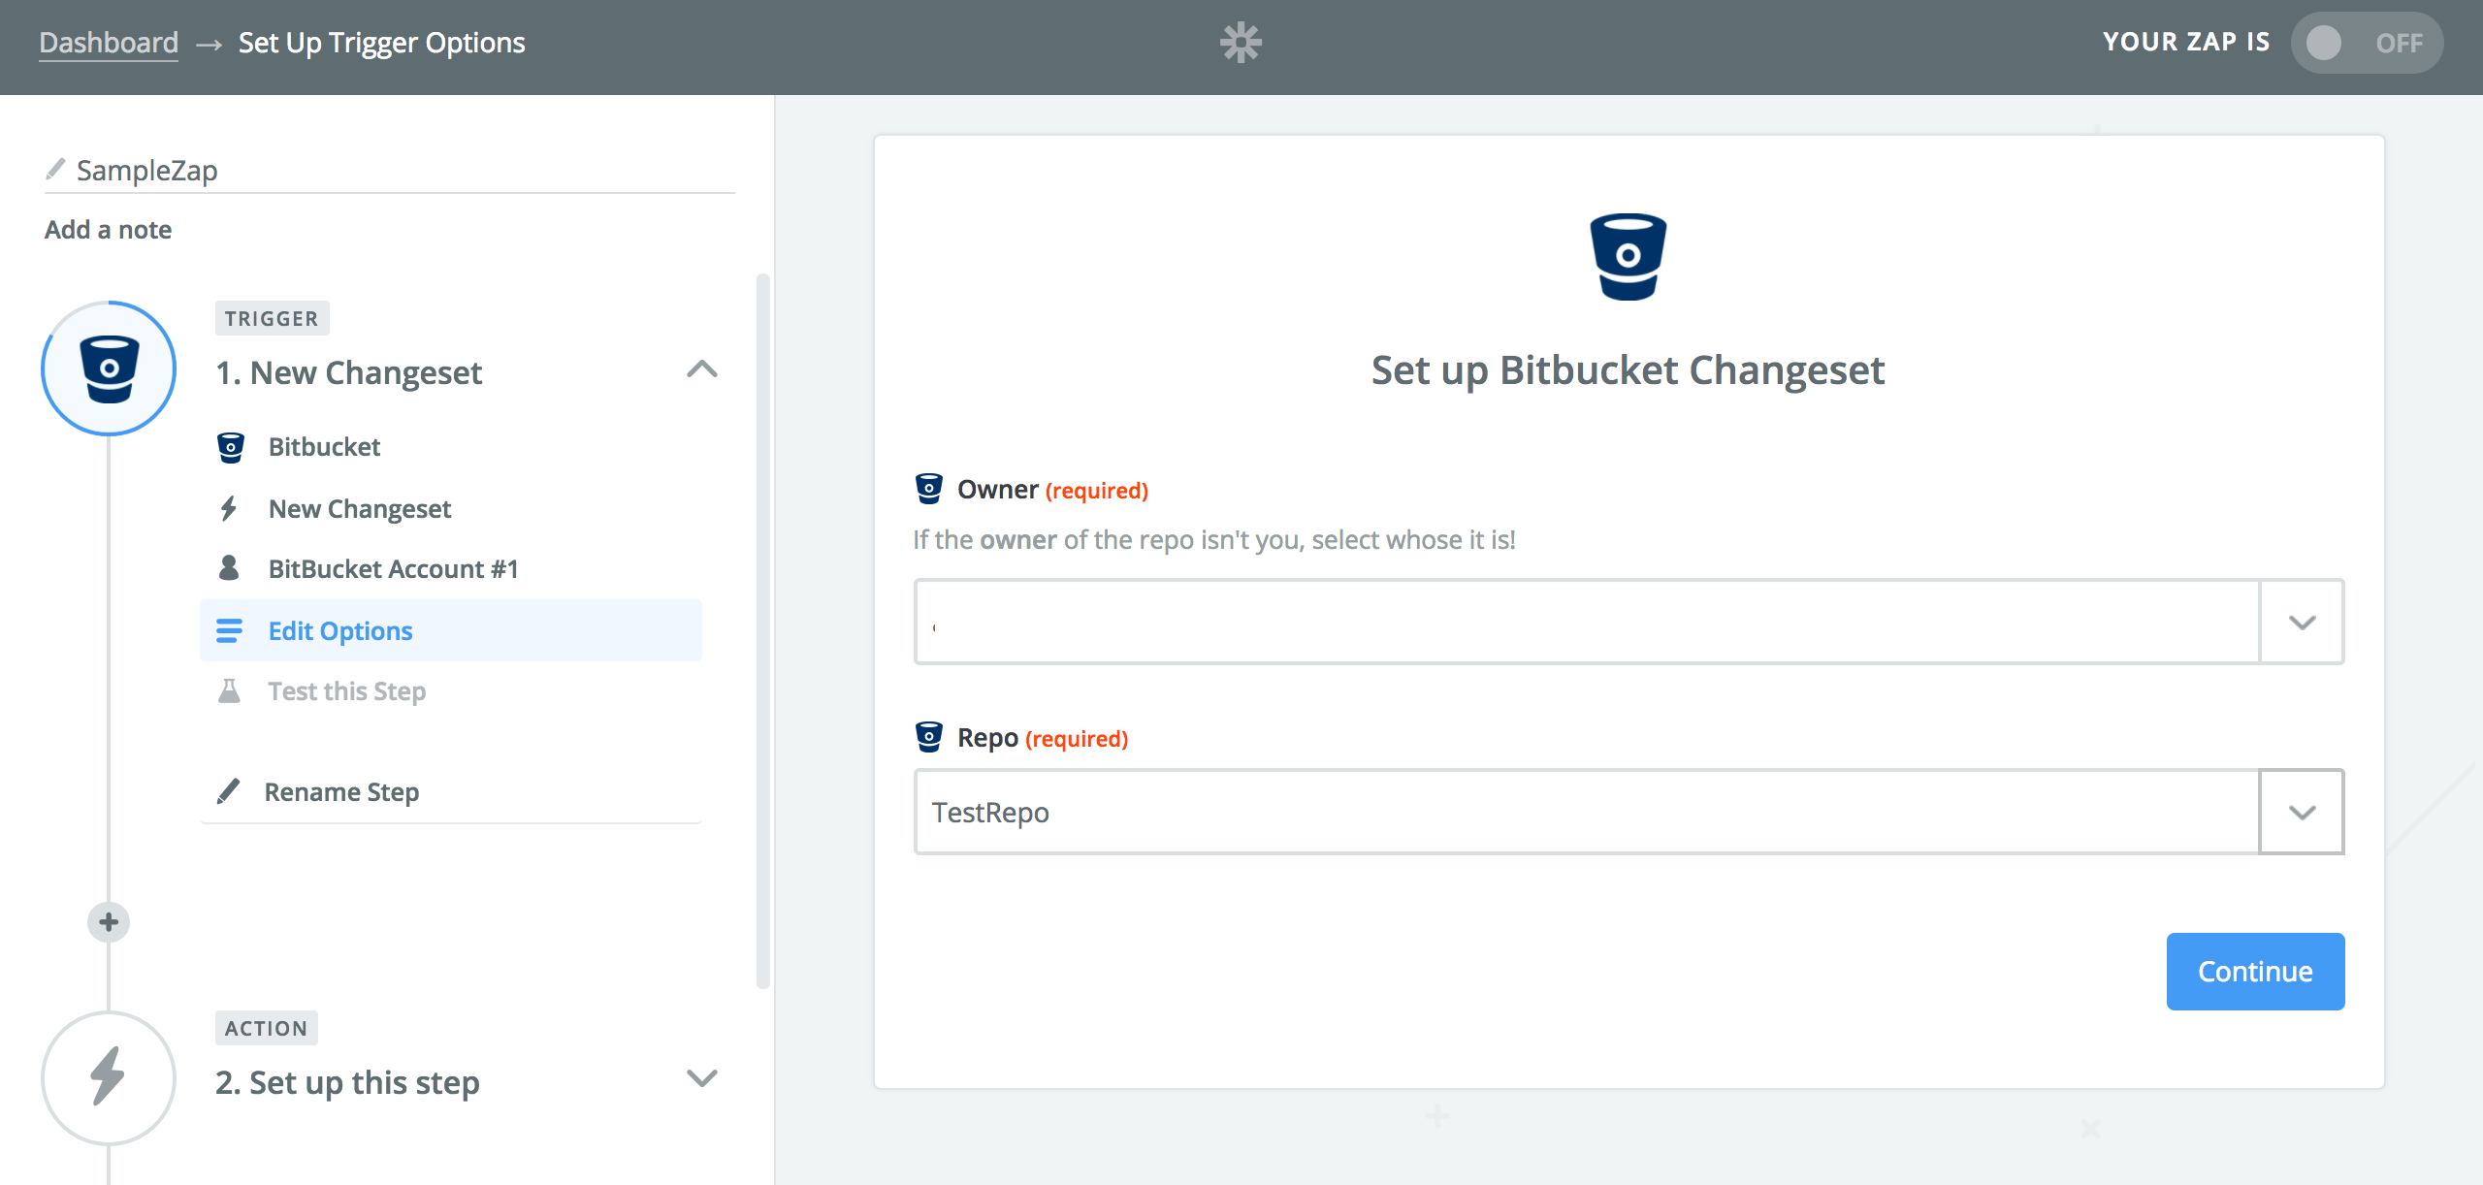
Task: Click the Bitbucket app icon beside its label
Action: click(x=230, y=446)
